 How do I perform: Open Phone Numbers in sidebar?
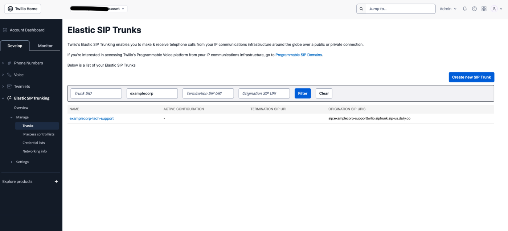[28, 63]
